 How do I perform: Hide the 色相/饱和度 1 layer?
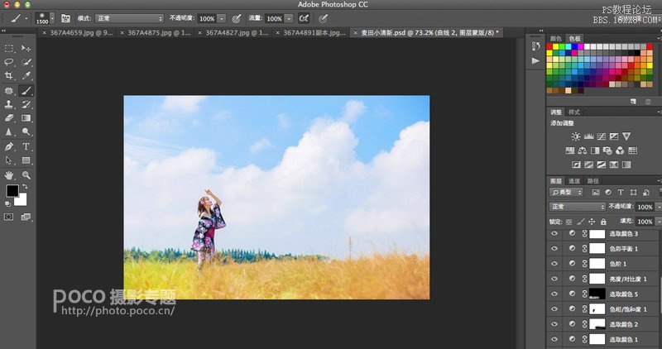(x=554, y=309)
